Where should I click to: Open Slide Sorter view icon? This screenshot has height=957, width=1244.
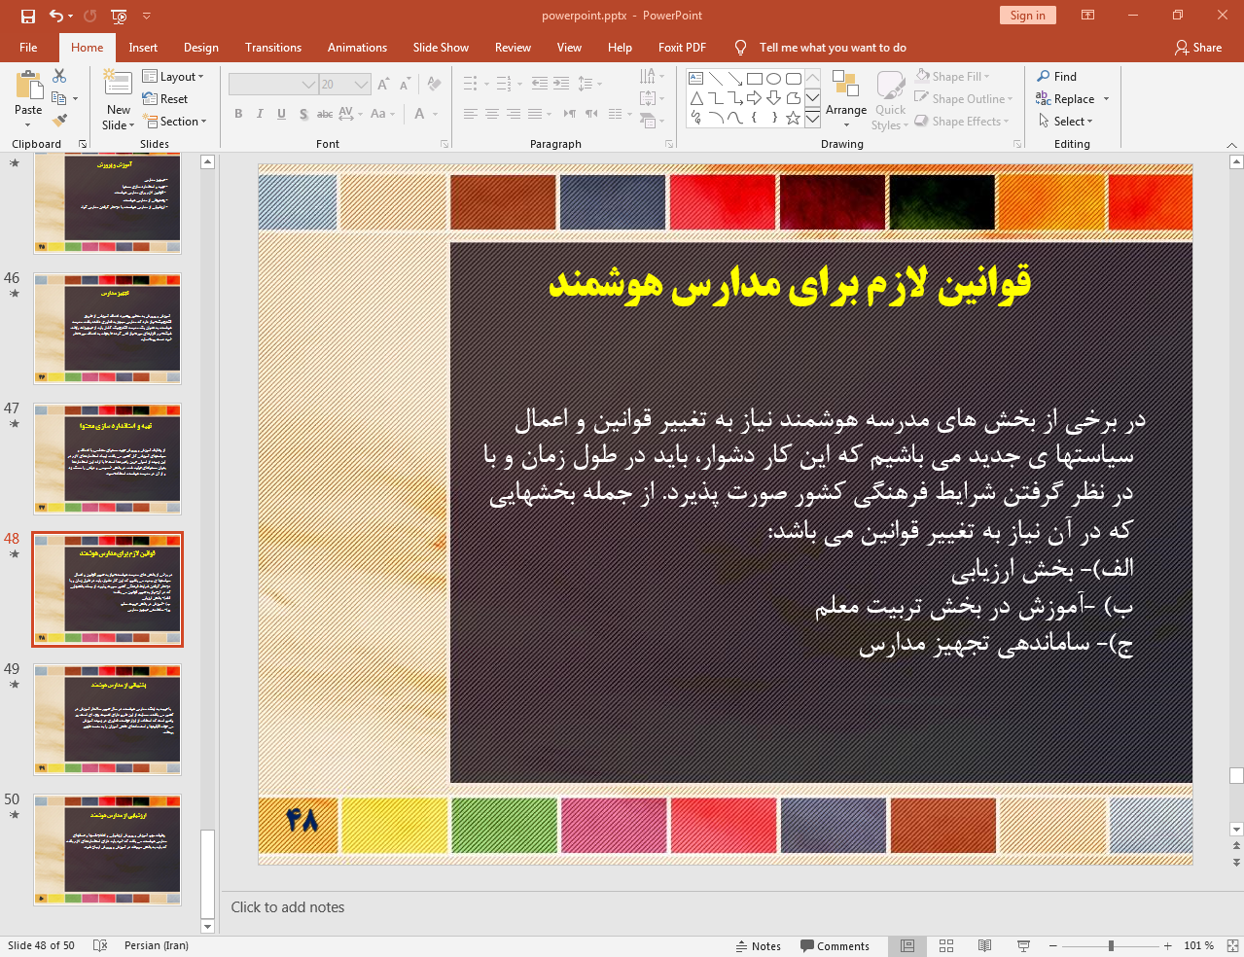(x=946, y=945)
